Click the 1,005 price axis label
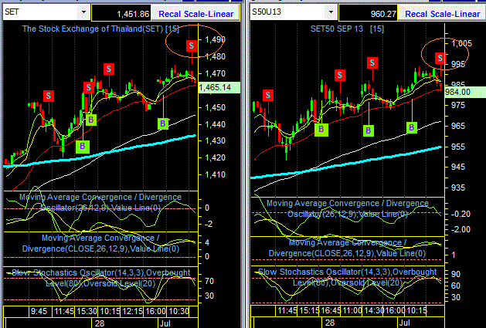Image resolution: width=486 pixels, height=328 pixels. pyautogui.click(x=462, y=43)
